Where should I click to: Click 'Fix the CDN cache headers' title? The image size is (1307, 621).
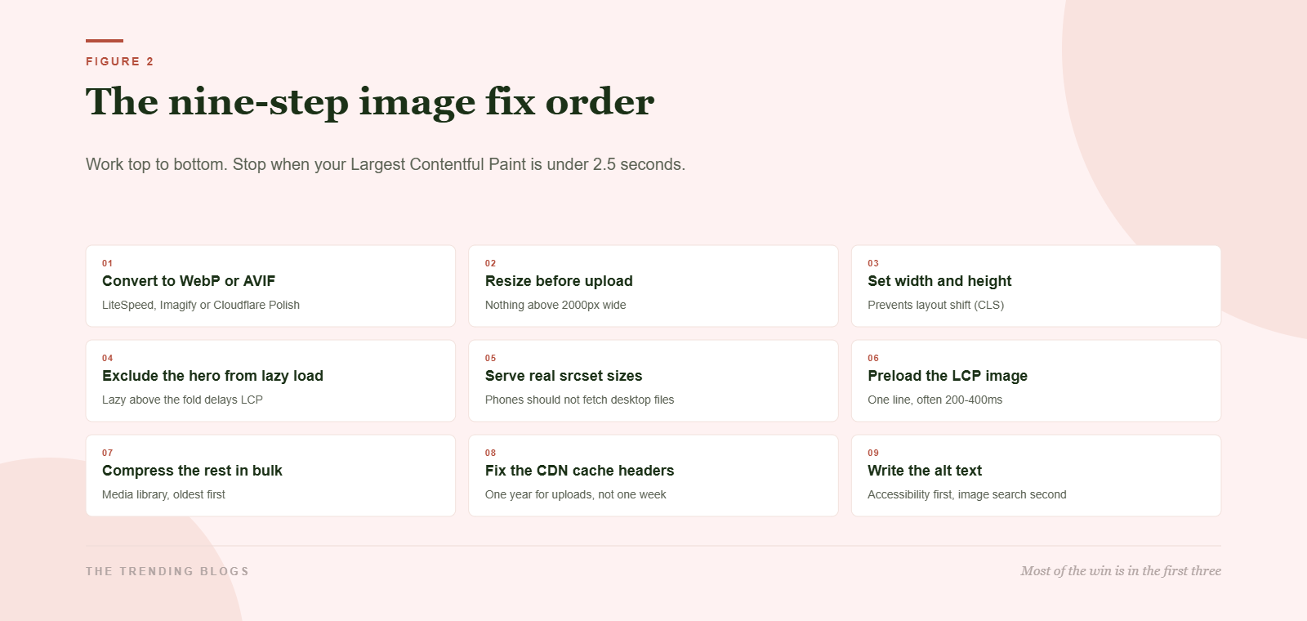[x=579, y=471]
